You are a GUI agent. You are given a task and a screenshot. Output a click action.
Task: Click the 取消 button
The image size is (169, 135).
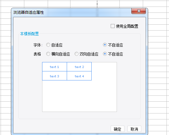pyautogui.click(x=134, y=129)
